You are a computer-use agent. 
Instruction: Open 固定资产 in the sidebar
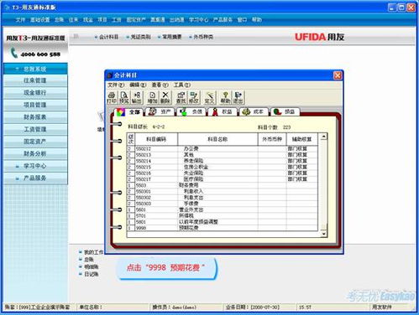35,142
